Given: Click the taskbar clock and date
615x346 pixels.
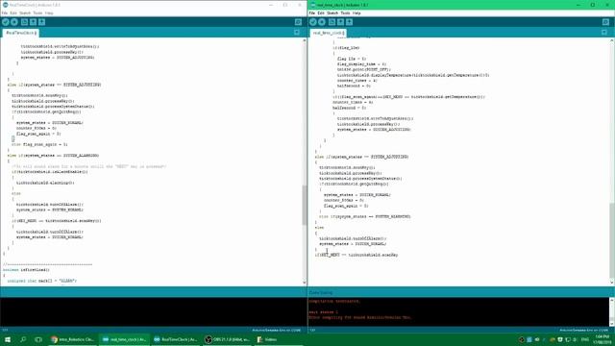Looking at the screenshot, I should [603, 339].
